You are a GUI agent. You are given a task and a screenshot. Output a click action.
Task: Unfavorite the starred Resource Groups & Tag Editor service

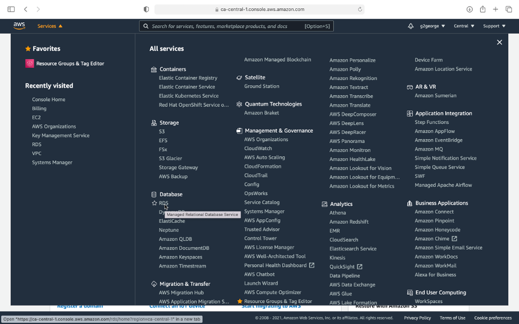pyautogui.click(x=240, y=301)
